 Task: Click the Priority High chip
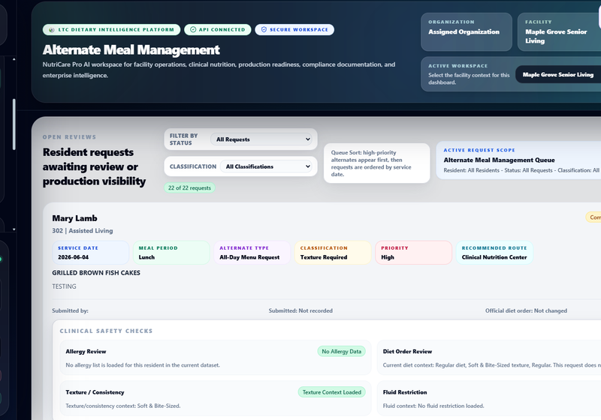coord(414,253)
